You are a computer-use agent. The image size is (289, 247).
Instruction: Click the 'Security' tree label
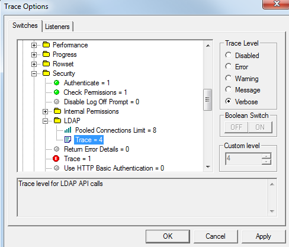coord(64,73)
